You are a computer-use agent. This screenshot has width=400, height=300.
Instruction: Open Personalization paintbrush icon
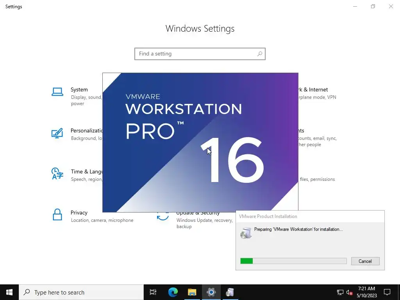(57, 133)
